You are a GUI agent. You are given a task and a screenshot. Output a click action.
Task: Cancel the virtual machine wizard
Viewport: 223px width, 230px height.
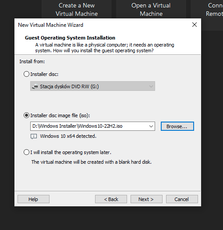pyautogui.click(x=182, y=199)
